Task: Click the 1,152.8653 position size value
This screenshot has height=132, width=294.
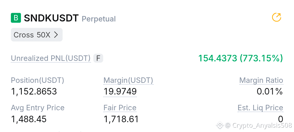Action: pos(34,92)
